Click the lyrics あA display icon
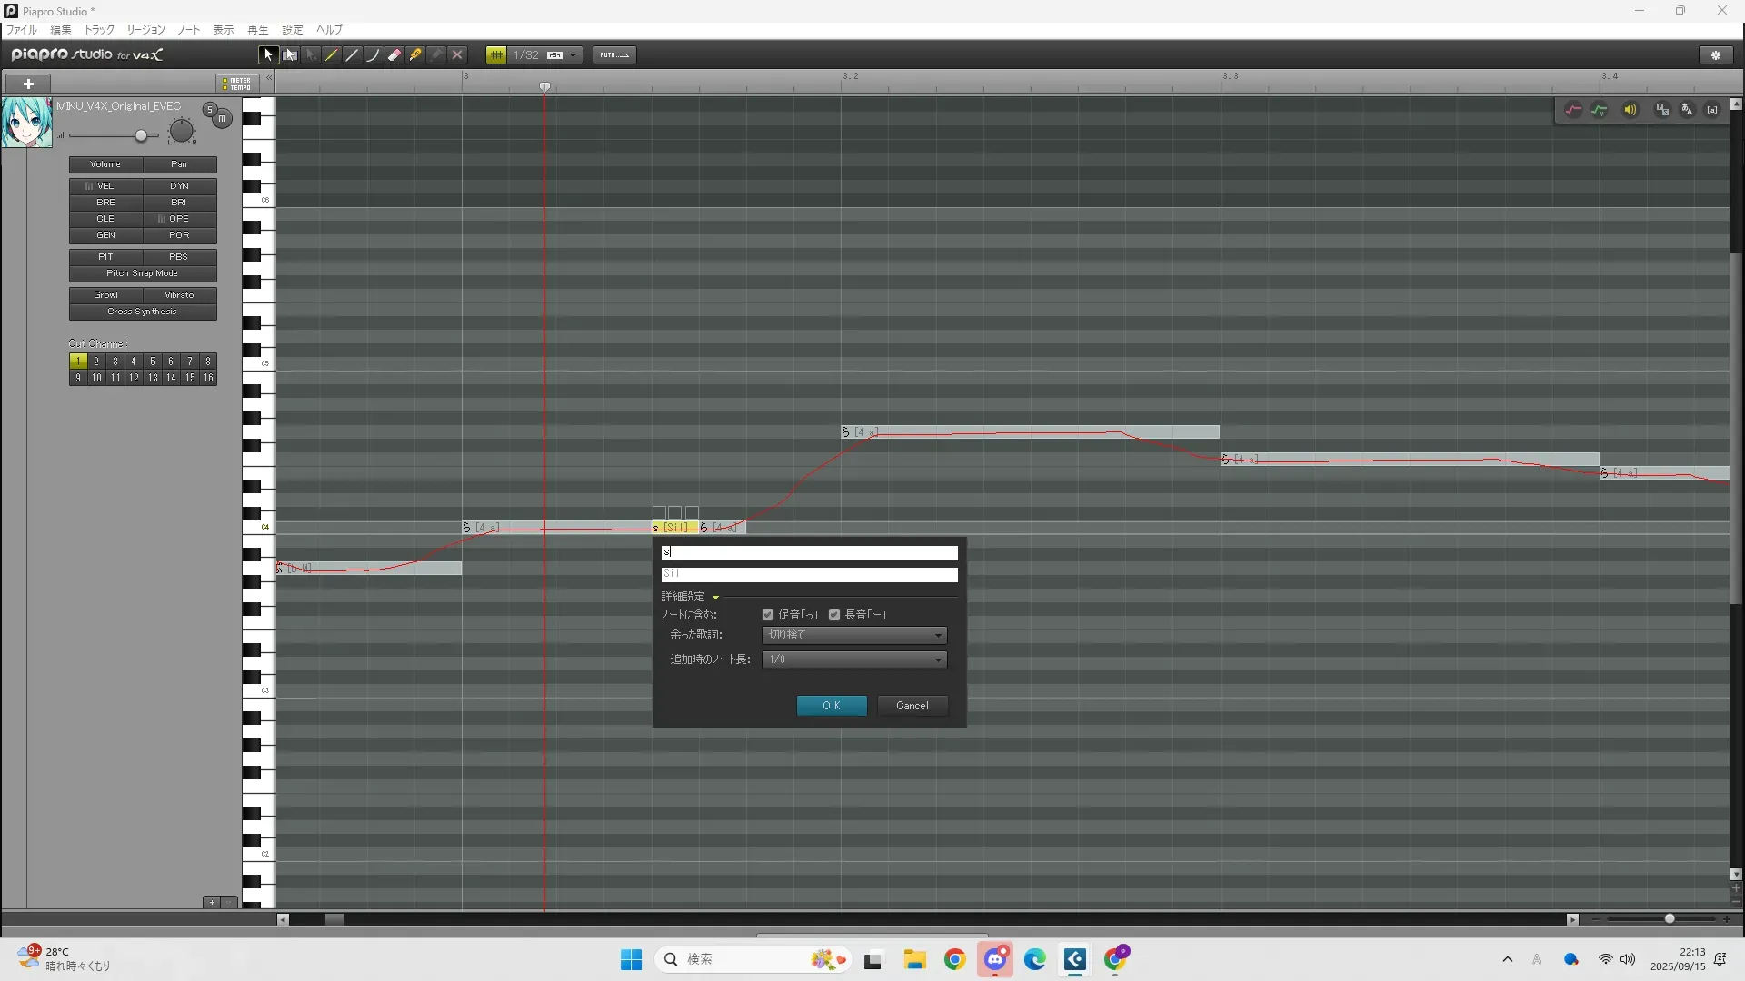1745x981 pixels. coord(1688,110)
